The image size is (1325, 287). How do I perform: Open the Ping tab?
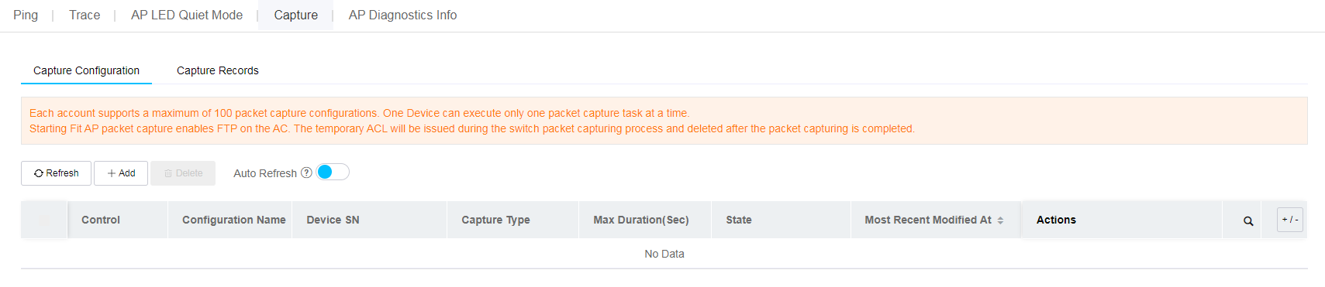(x=26, y=15)
